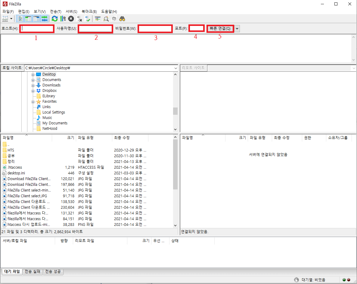357x284 pixels.
Task: Toggle the message log display
Action: point(20,19)
